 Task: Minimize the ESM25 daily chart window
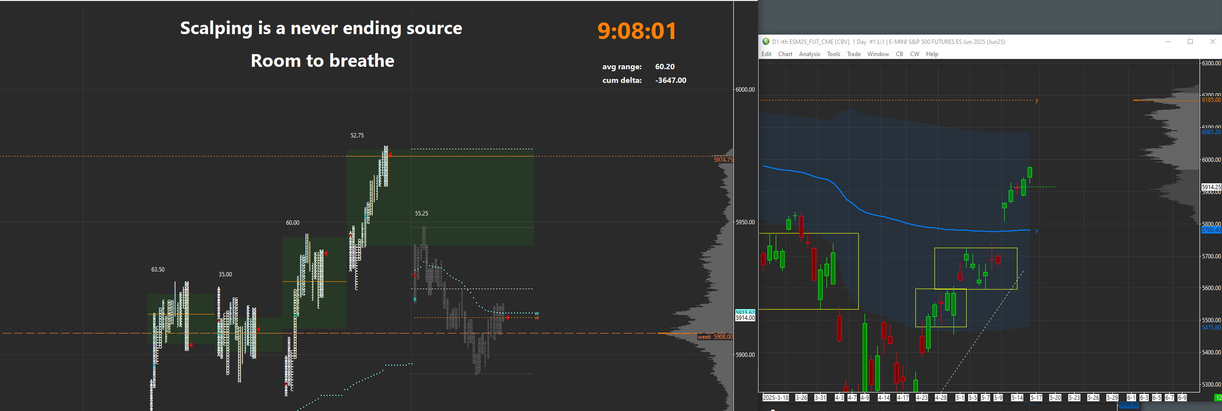(x=1168, y=41)
